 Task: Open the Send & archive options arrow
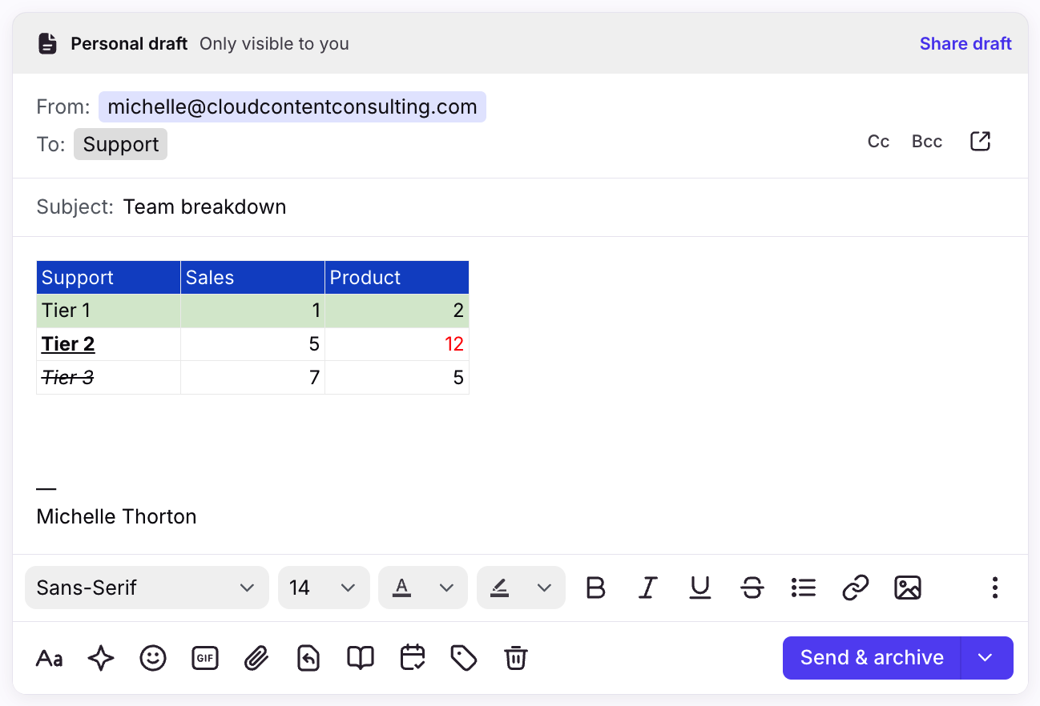click(x=986, y=658)
